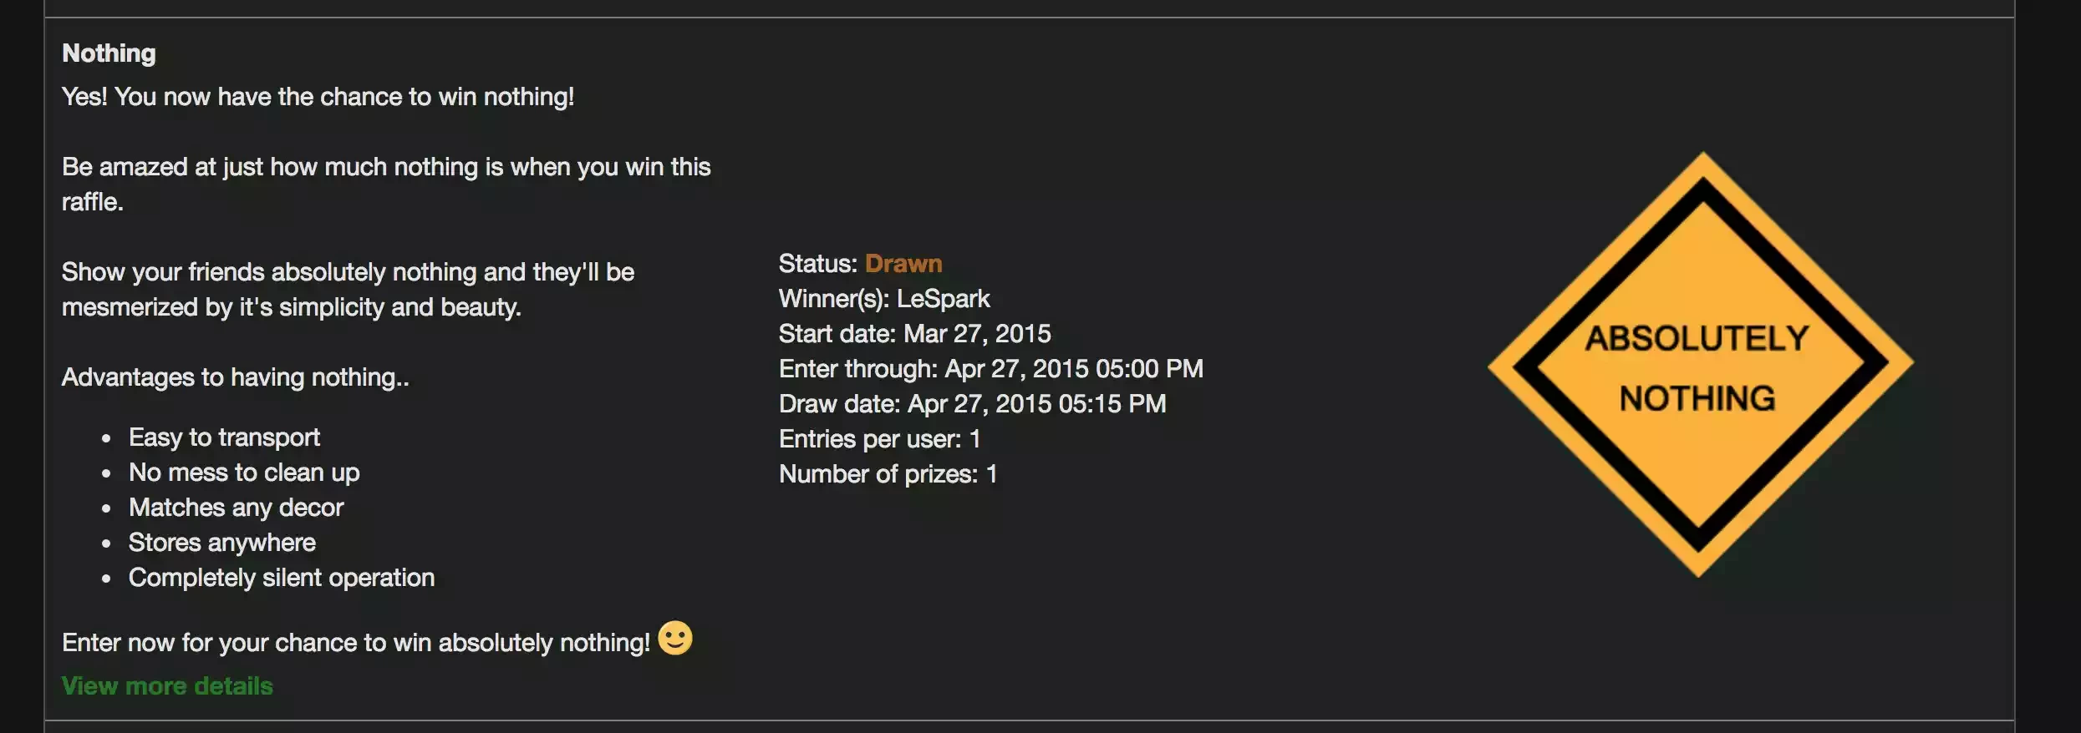Click the Draw date 05:15 PM line

click(972, 404)
